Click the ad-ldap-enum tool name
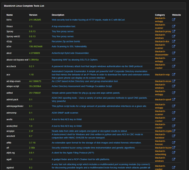The image size is (189, 170). pyautogui.click(x=13, y=81)
